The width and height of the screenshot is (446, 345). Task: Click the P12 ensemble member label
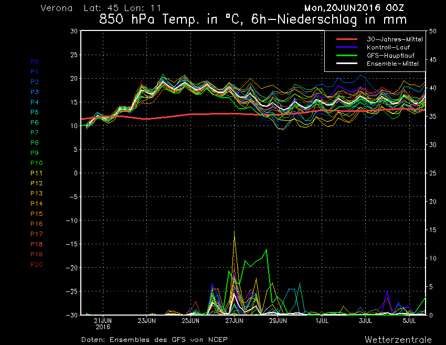(x=37, y=183)
